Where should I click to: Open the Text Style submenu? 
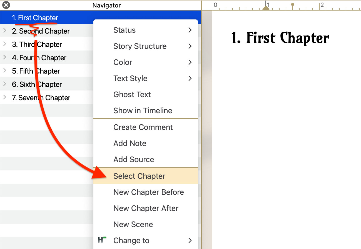(145, 79)
